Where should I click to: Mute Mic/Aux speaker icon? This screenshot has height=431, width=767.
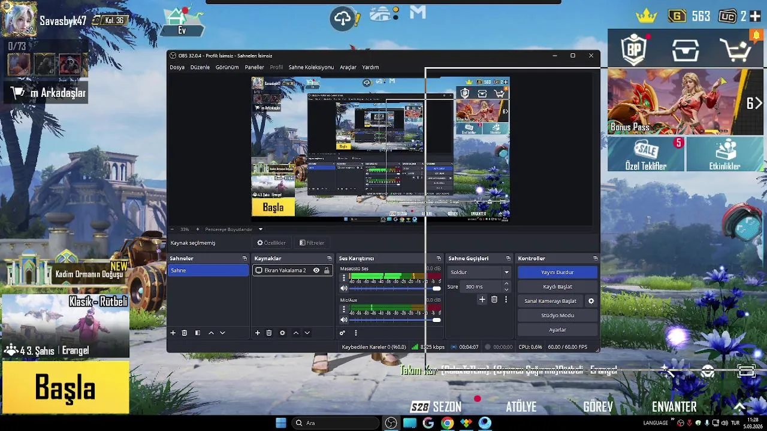(344, 320)
